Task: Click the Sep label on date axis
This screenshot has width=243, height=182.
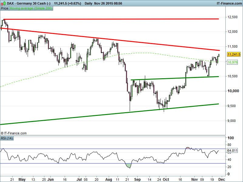Action: [137, 180]
